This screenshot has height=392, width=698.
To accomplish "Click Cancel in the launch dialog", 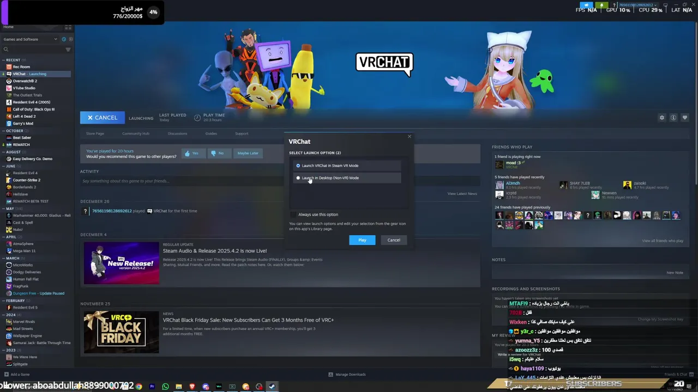I will click(394, 240).
